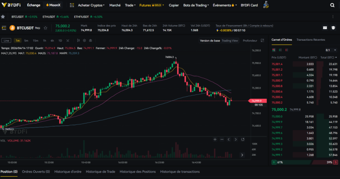The width and height of the screenshot is (340, 179).
Task: Expand the Acheter Cryptos menu
Action: pos(91,5)
